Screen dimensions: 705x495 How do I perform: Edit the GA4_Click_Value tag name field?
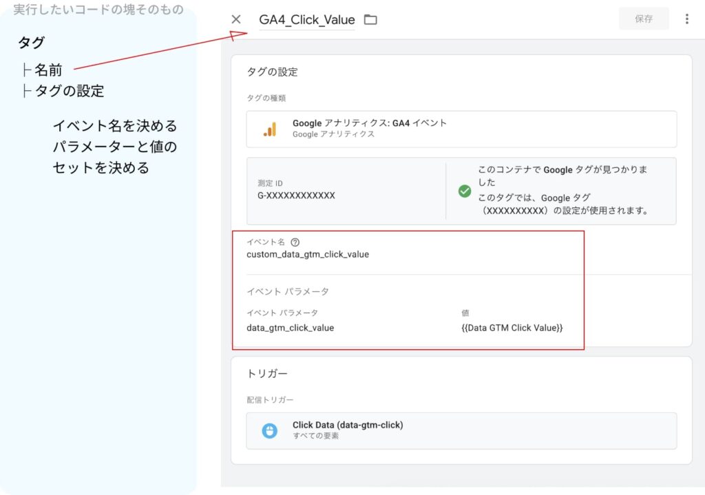pos(306,20)
